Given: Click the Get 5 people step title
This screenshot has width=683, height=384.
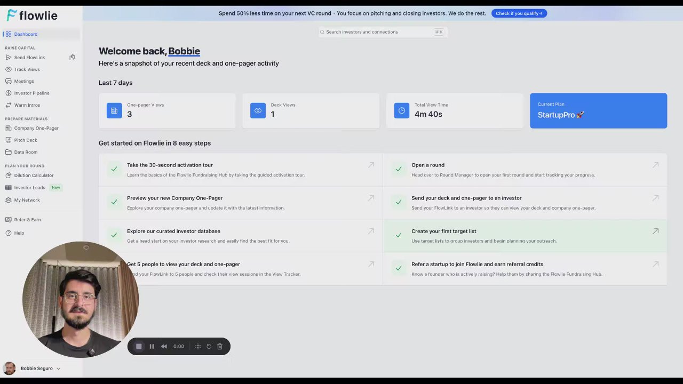Looking at the screenshot, I should [x=184, y=265].
